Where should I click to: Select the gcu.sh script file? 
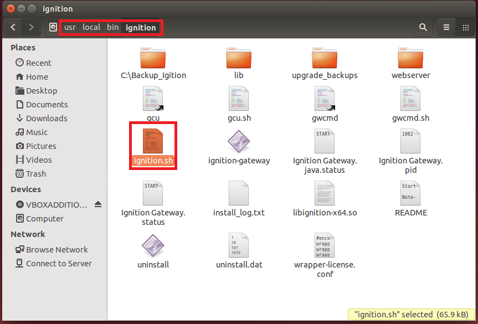click(x=239, y=104)
